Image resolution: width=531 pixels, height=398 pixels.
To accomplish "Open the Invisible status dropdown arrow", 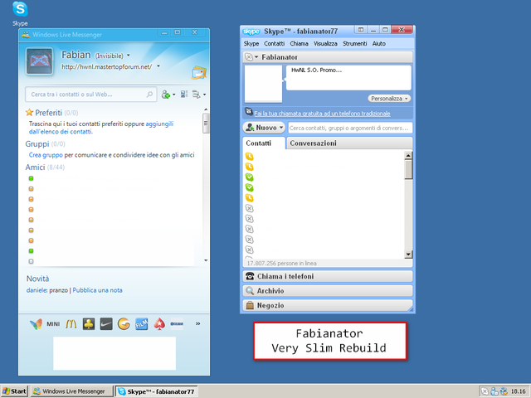I will 129,56.
